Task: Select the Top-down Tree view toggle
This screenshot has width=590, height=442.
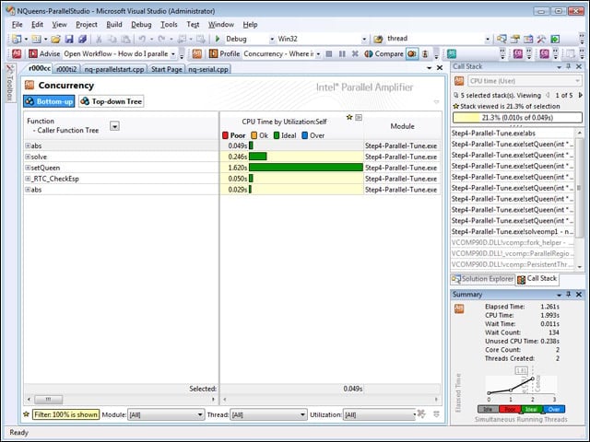Action: pos(112,101)
